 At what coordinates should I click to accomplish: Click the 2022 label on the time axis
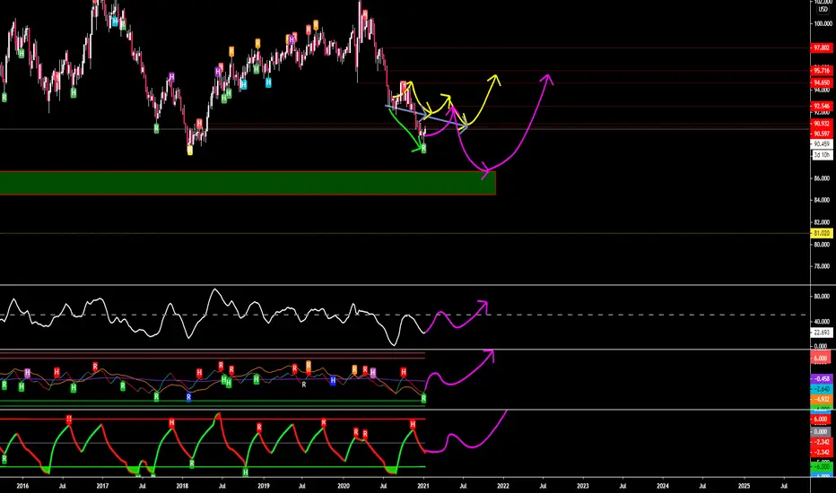click(x=503, y=486)
